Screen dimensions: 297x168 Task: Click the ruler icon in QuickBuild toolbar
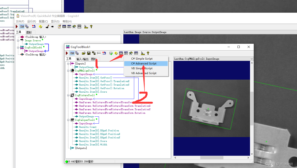(x=86, y=27)
